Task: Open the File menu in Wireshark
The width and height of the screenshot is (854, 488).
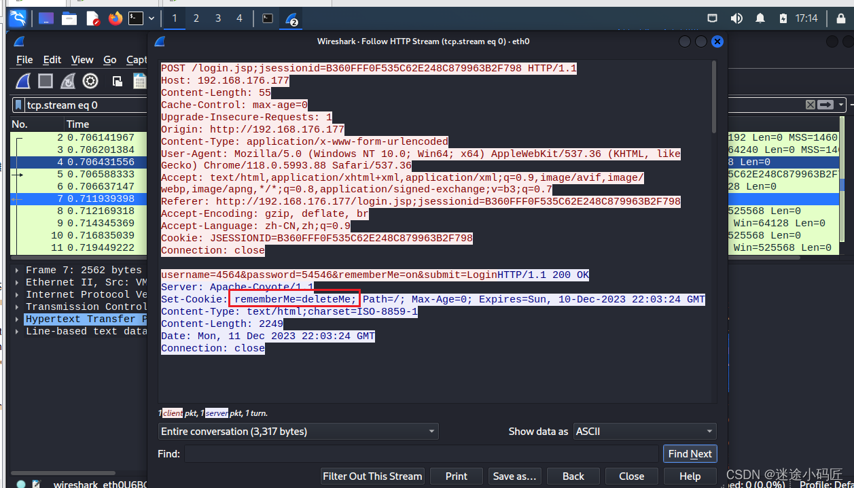Action: 24,60
